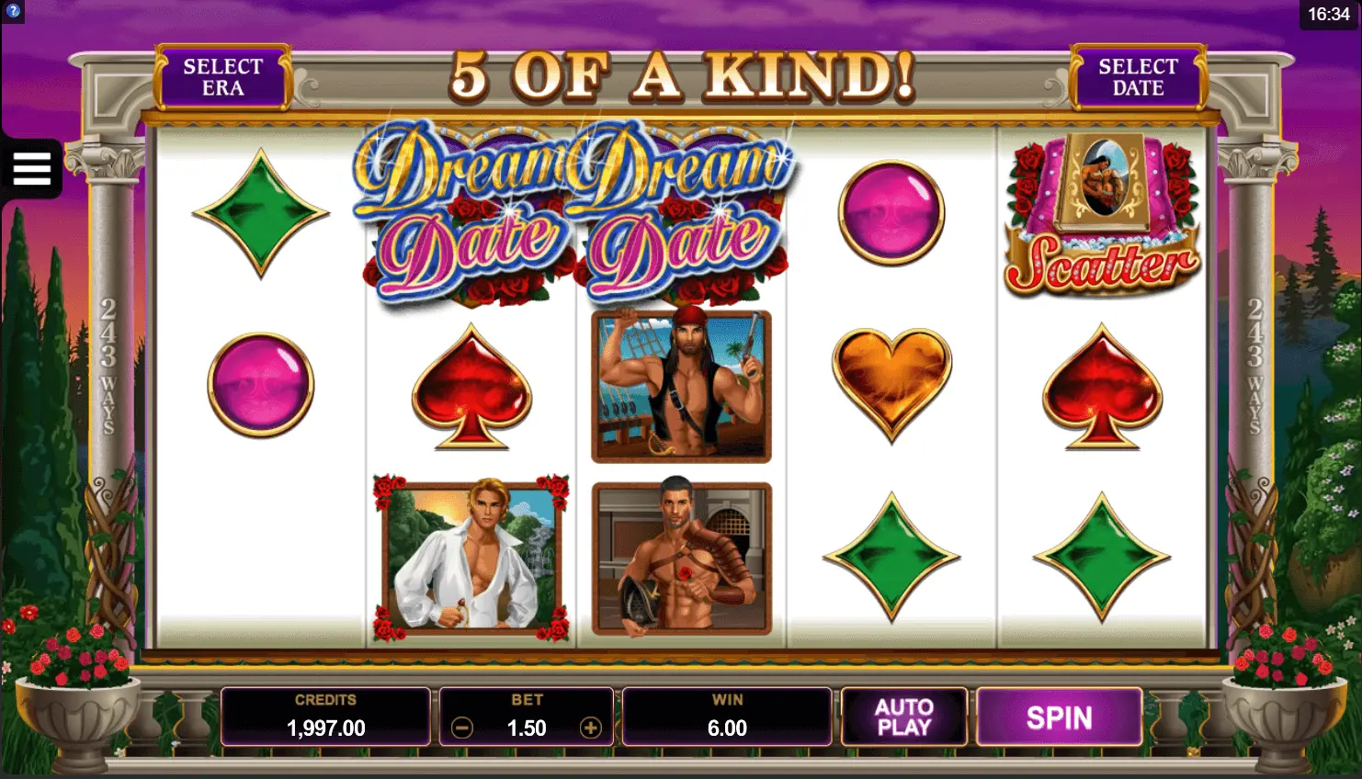Hit the purple Spin button
Image resolution: width=1362 pixels, height=779 pixels.
point(1060,717)
